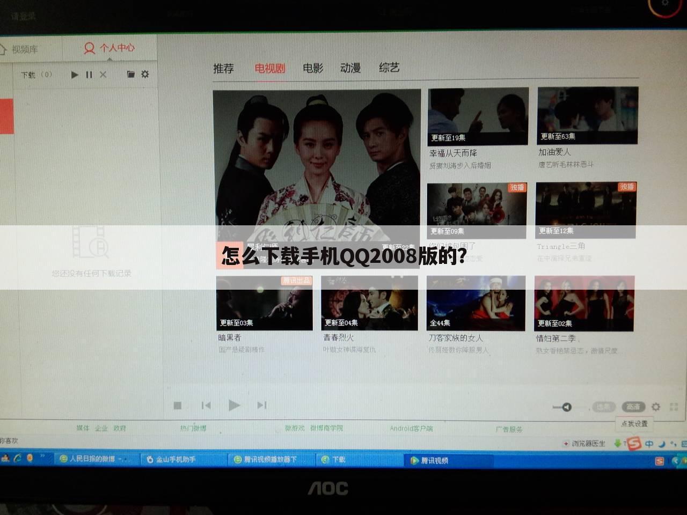
Task: Go to the 动漫 tab
Action: (350, 68)
